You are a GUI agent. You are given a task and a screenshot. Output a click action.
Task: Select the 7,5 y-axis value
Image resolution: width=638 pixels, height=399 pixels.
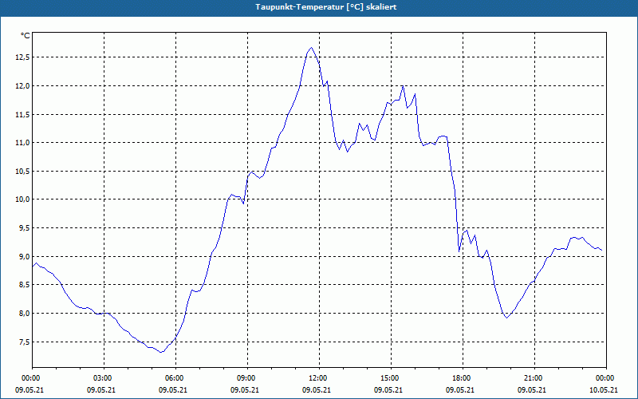click(x=24, y=342)
